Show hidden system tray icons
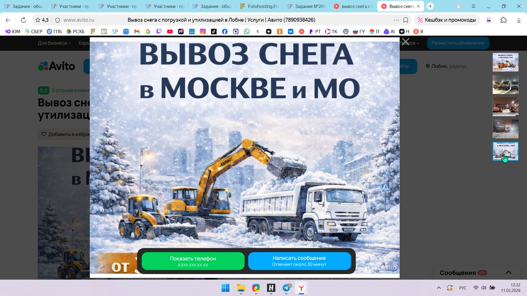Screen dimensions: 527x296 click(439, 288)
